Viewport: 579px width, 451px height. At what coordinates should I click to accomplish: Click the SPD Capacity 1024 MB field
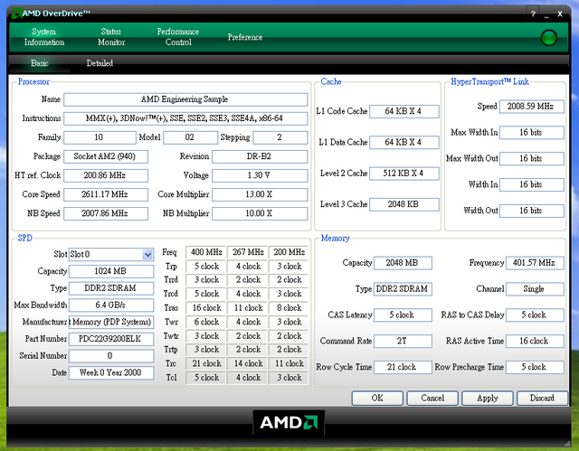pyautogui.click(x=111, y=271)
